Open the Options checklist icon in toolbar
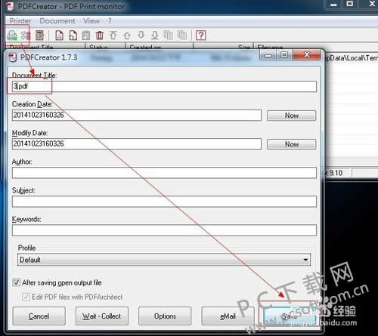 (26, 35)
